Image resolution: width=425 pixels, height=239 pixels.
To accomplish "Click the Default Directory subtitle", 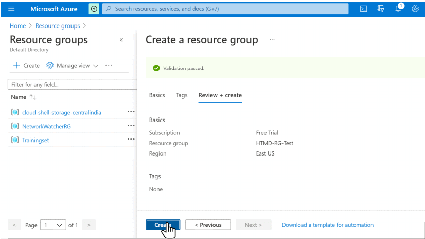I will tap(29, 50).
